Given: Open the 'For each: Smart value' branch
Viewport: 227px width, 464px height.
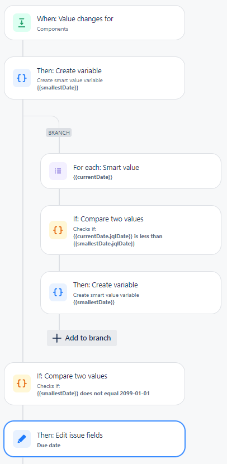Looking at the screenshot, I should click(131, 171).
